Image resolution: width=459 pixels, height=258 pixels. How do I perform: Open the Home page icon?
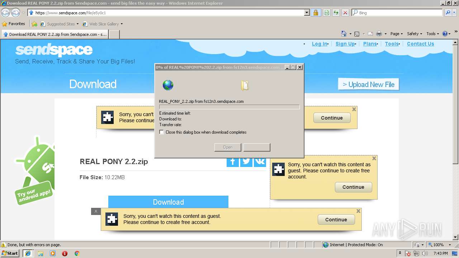coord(344,34)
